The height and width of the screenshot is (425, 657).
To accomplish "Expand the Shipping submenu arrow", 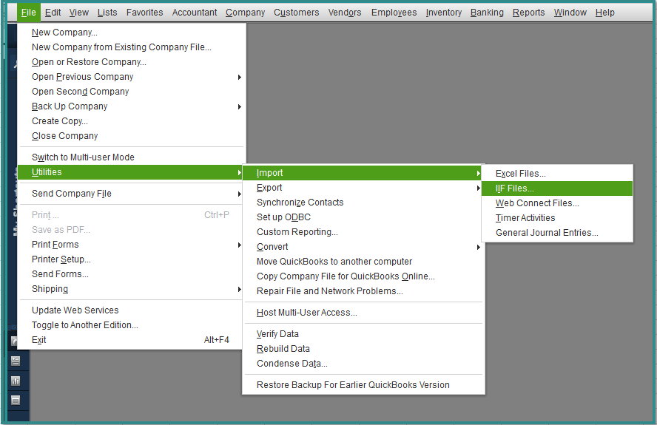I will pyautogui.click(x=239, y=289).
